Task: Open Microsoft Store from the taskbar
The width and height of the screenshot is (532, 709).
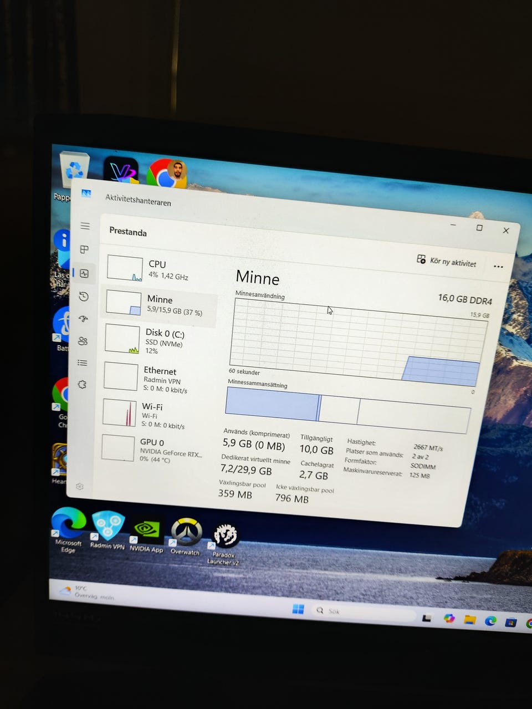Action: (x=511, y=623)
